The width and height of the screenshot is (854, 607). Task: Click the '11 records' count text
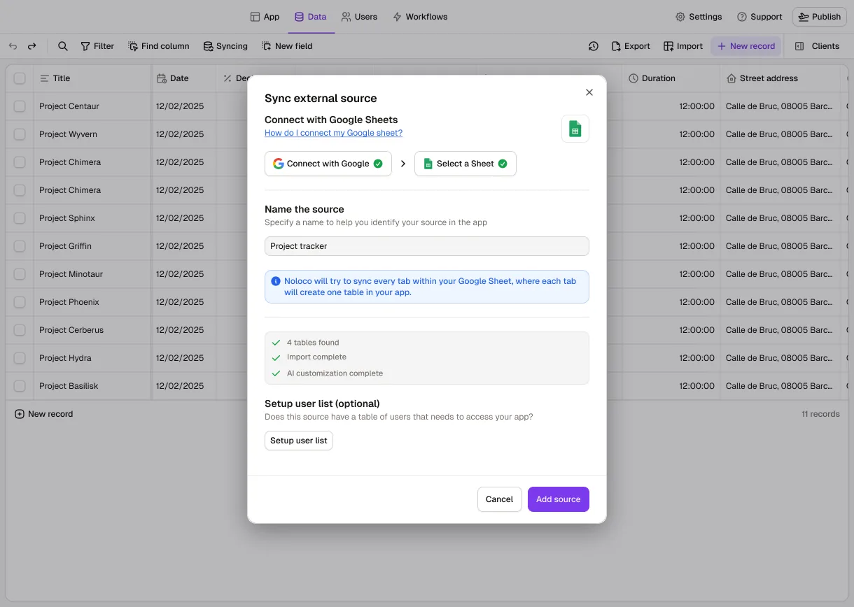tap(820, 414)
